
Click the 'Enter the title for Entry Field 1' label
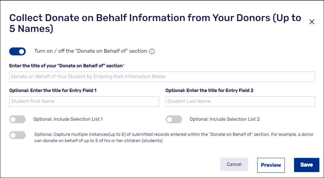pyautogui.click(x=53, y=90)
